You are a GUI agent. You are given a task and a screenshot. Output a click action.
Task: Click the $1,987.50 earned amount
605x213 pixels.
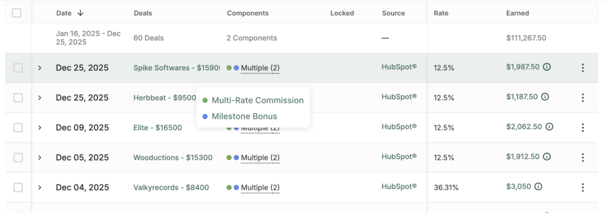pyautogui.click(x=523, y=67)
